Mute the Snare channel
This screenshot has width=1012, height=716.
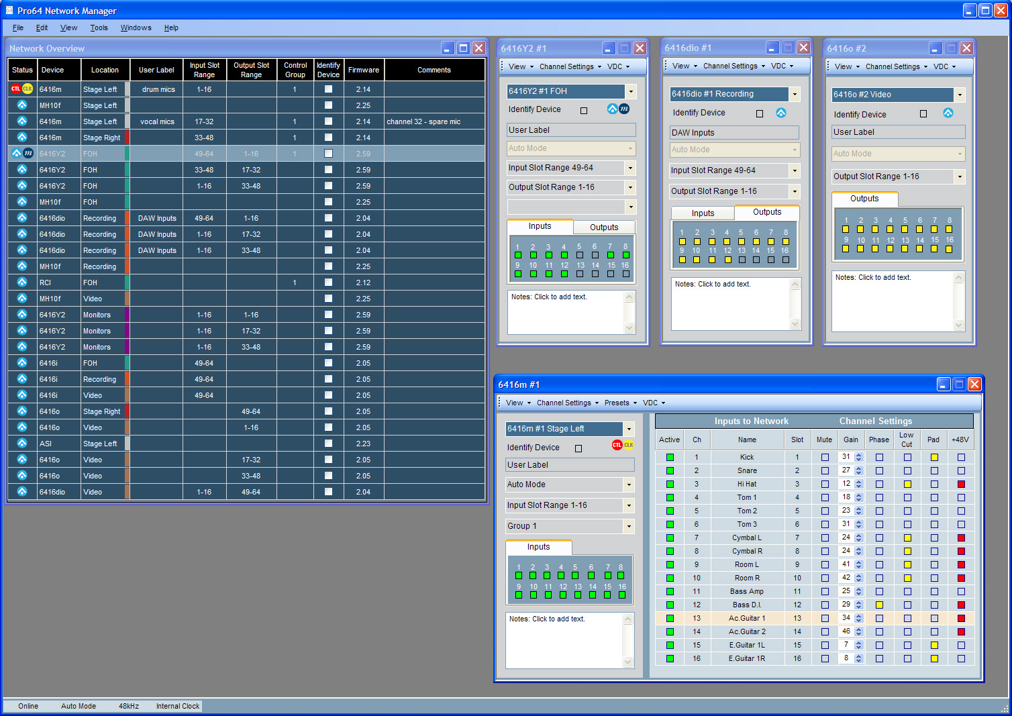tap(825, 470)
